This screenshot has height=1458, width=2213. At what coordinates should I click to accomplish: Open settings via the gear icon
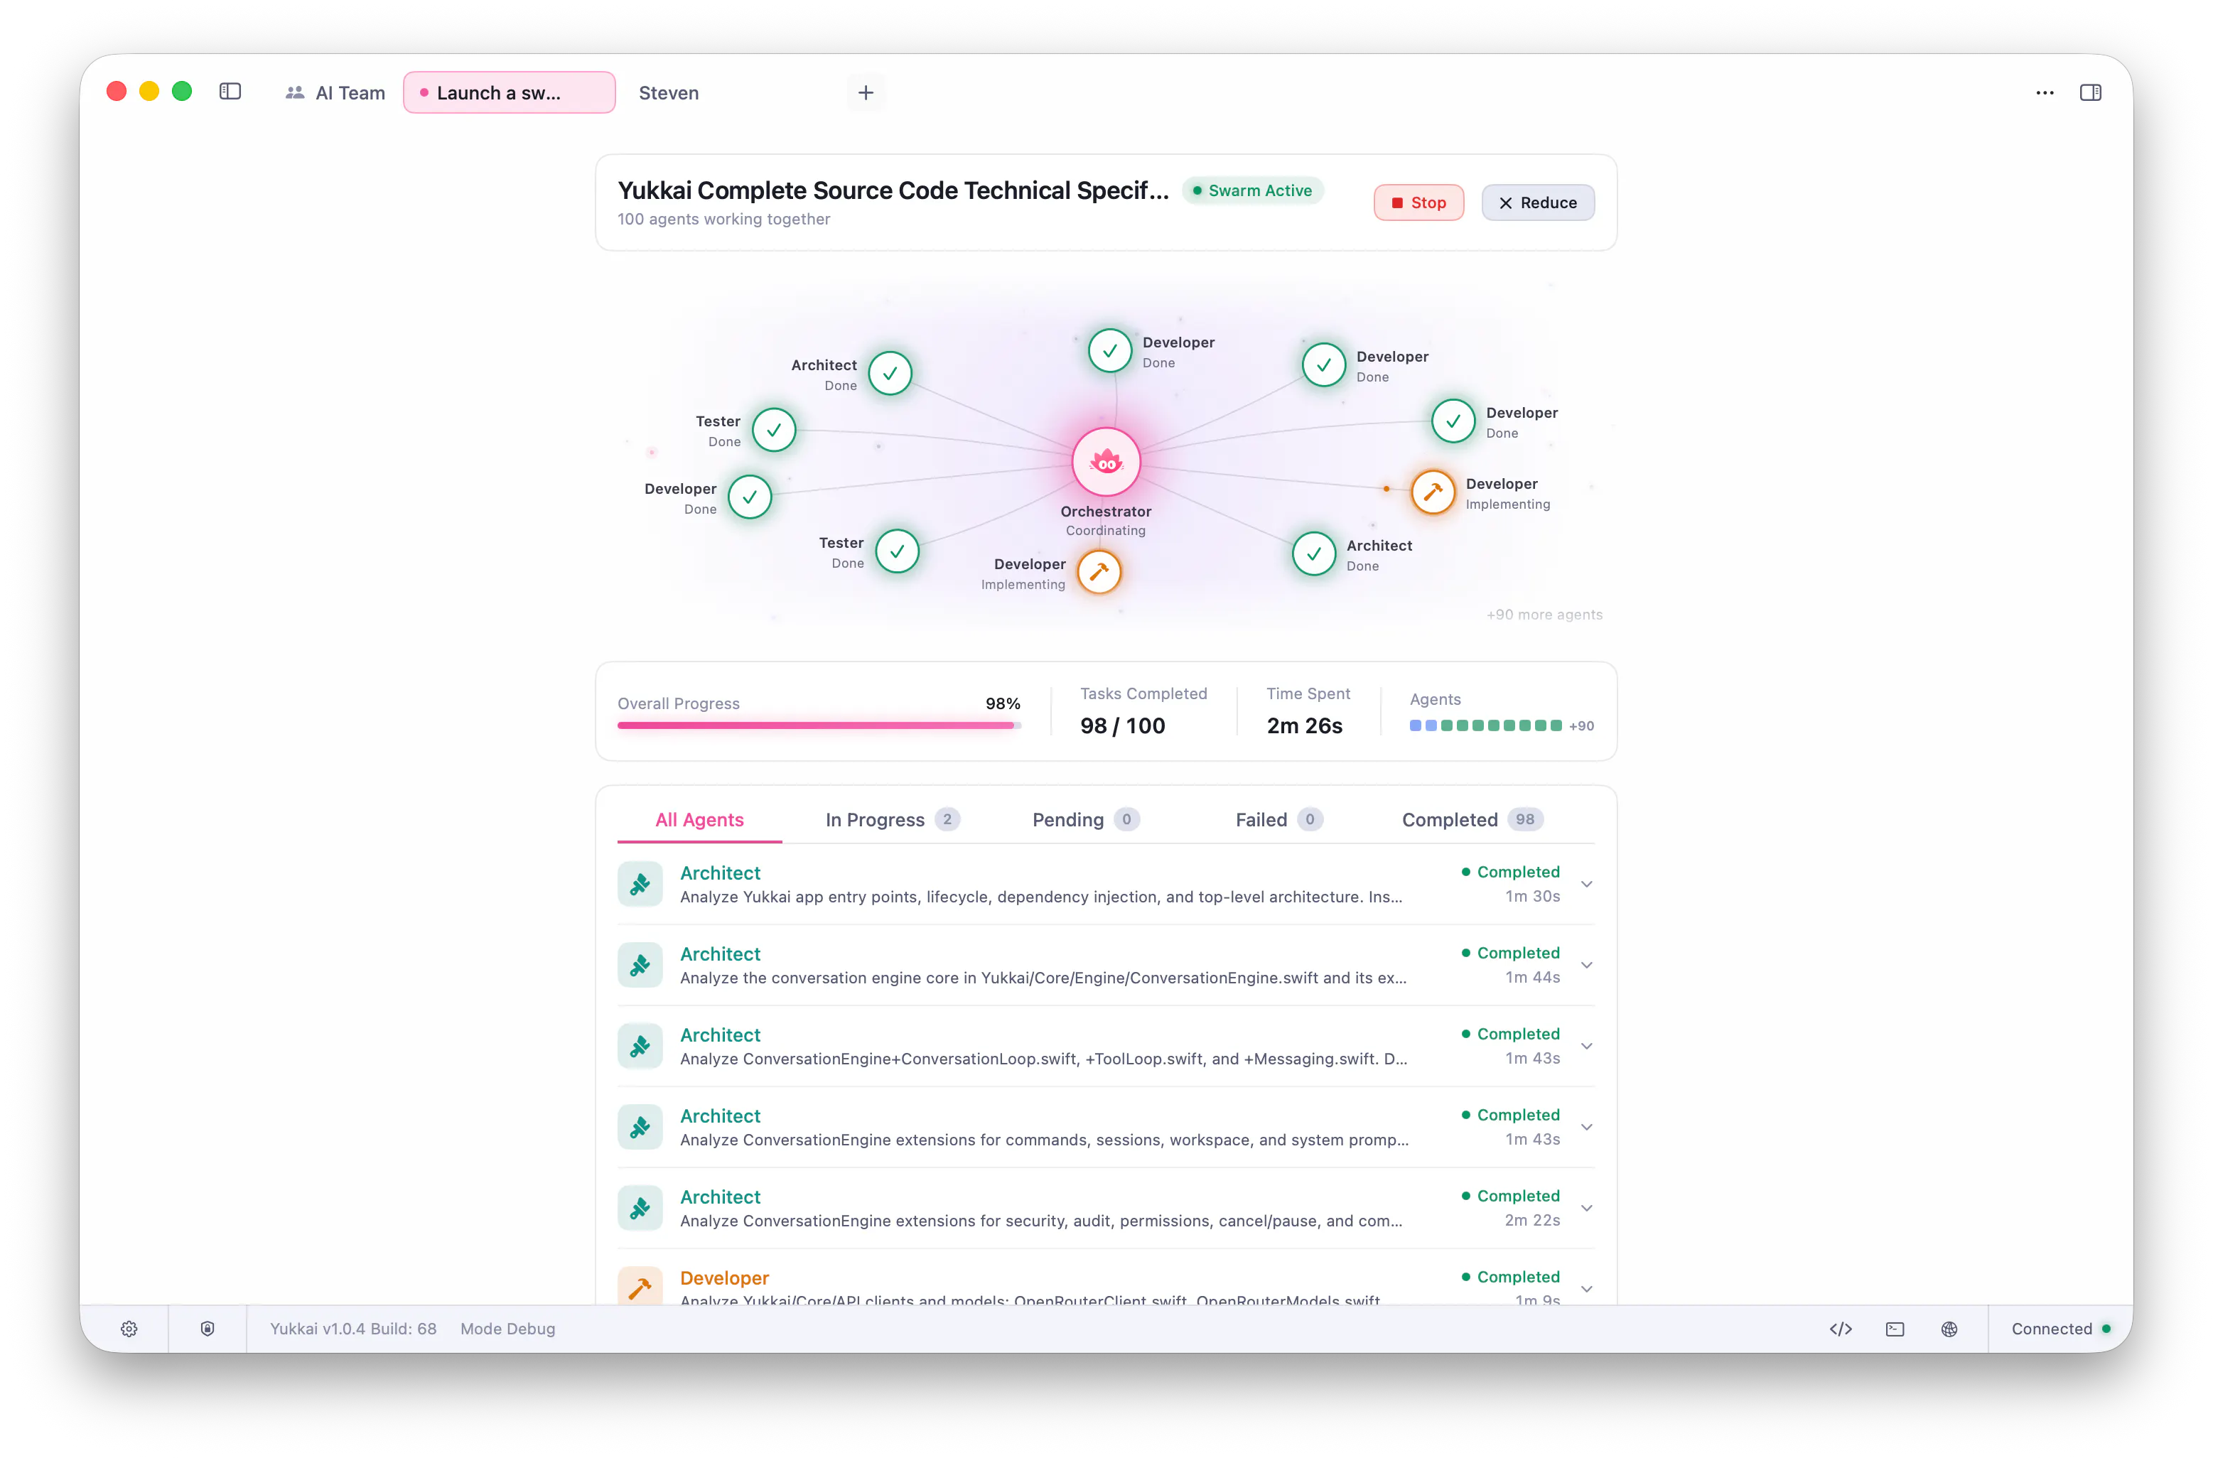coord(129,1329)
